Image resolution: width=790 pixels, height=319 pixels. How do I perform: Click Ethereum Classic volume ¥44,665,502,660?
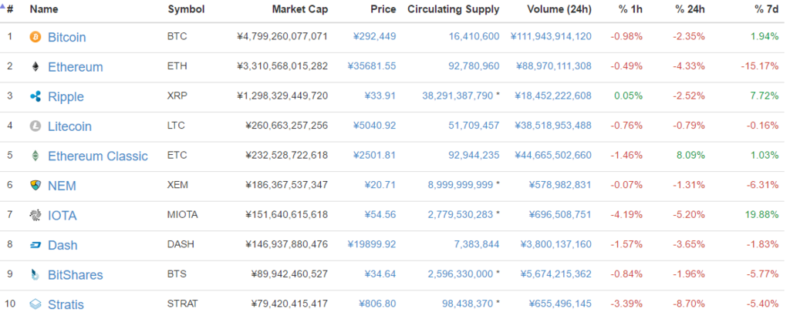point(553,155)
